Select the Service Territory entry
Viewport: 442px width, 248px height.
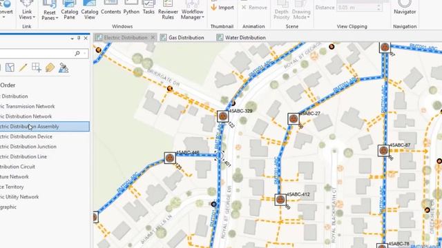12,187
